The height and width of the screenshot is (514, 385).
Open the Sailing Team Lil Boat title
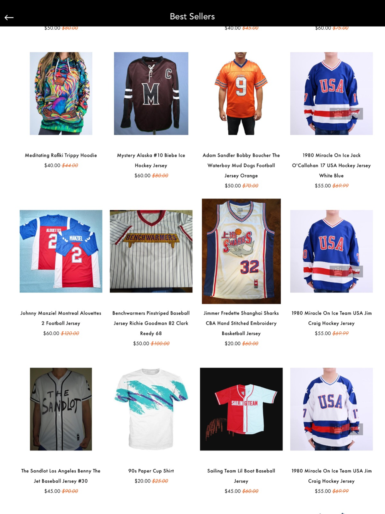pyautogui.click(x=241, y=476)
